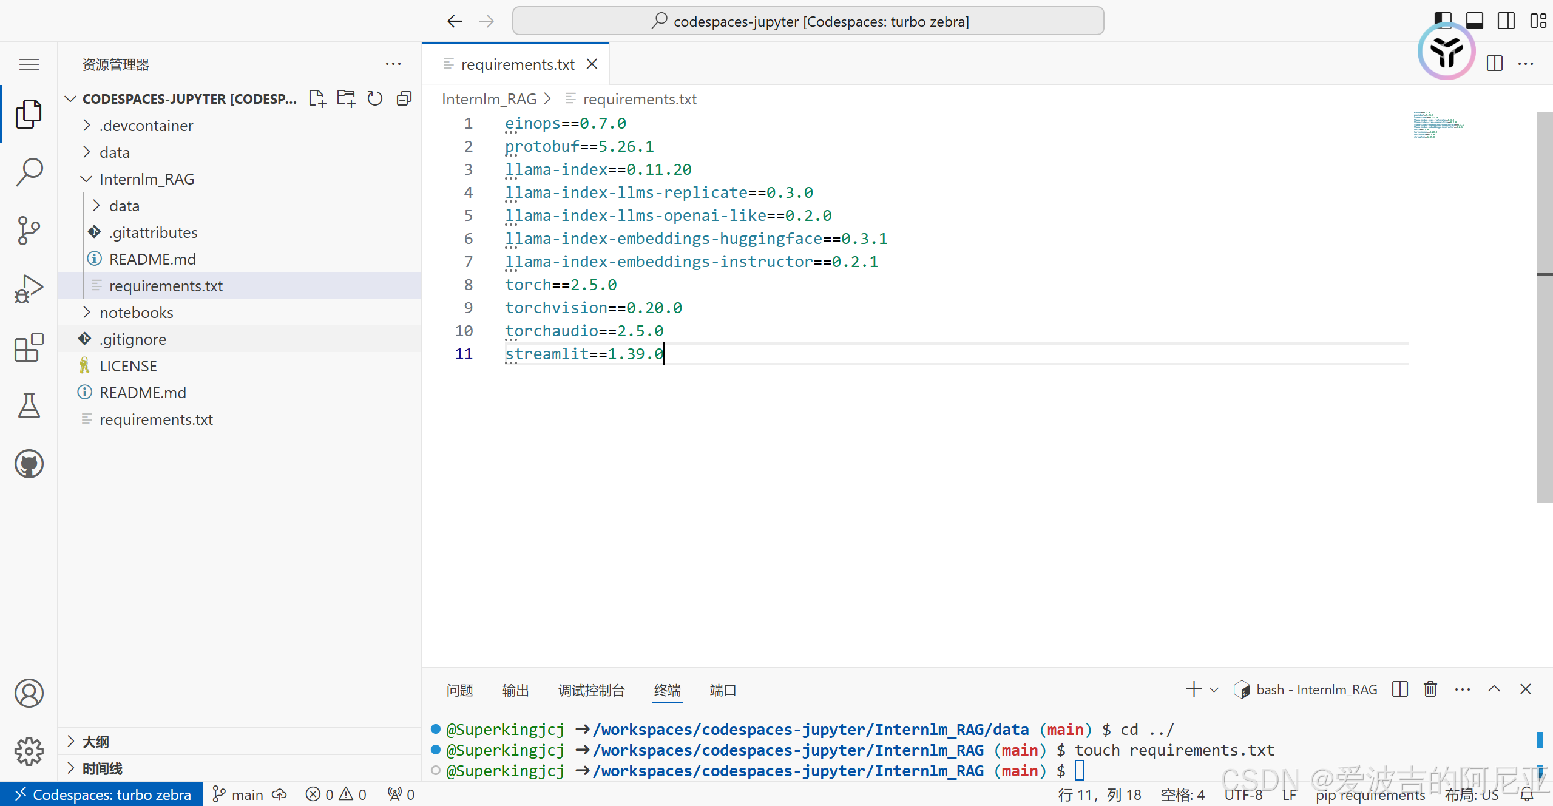Switch to the 问题 panel tab

[x=459, y=690]
